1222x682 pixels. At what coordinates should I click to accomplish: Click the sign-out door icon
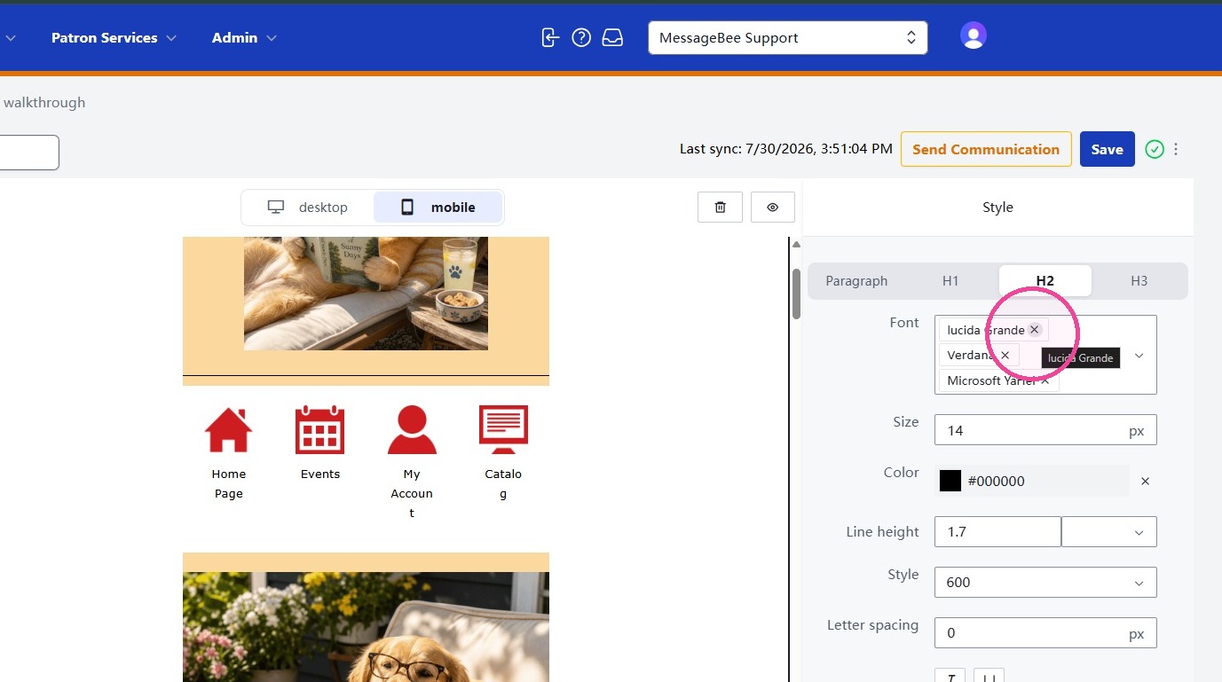[550, 37]
